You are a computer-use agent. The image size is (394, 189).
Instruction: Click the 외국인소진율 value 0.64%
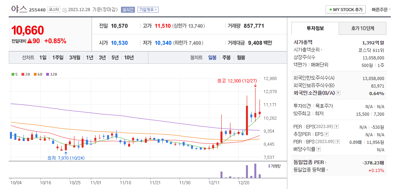tap(376, 94)
